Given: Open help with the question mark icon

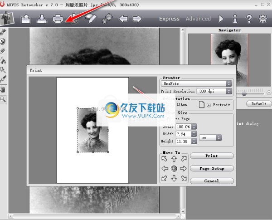Looking at the screenshot, I should pyautogui.click(x=249, y=19).
